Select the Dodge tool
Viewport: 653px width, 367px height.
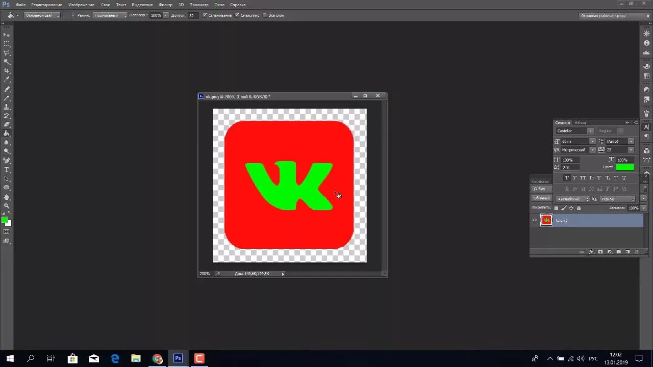7,151
